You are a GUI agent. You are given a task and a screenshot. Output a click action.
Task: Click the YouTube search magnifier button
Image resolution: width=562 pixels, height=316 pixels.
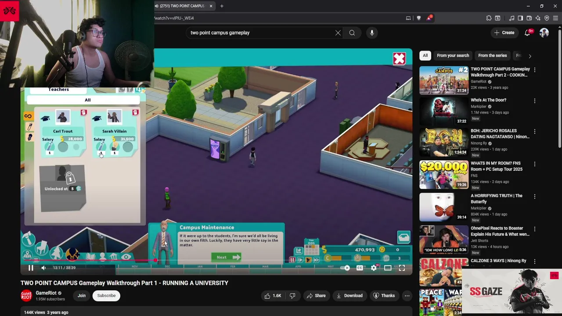[352, 32]
